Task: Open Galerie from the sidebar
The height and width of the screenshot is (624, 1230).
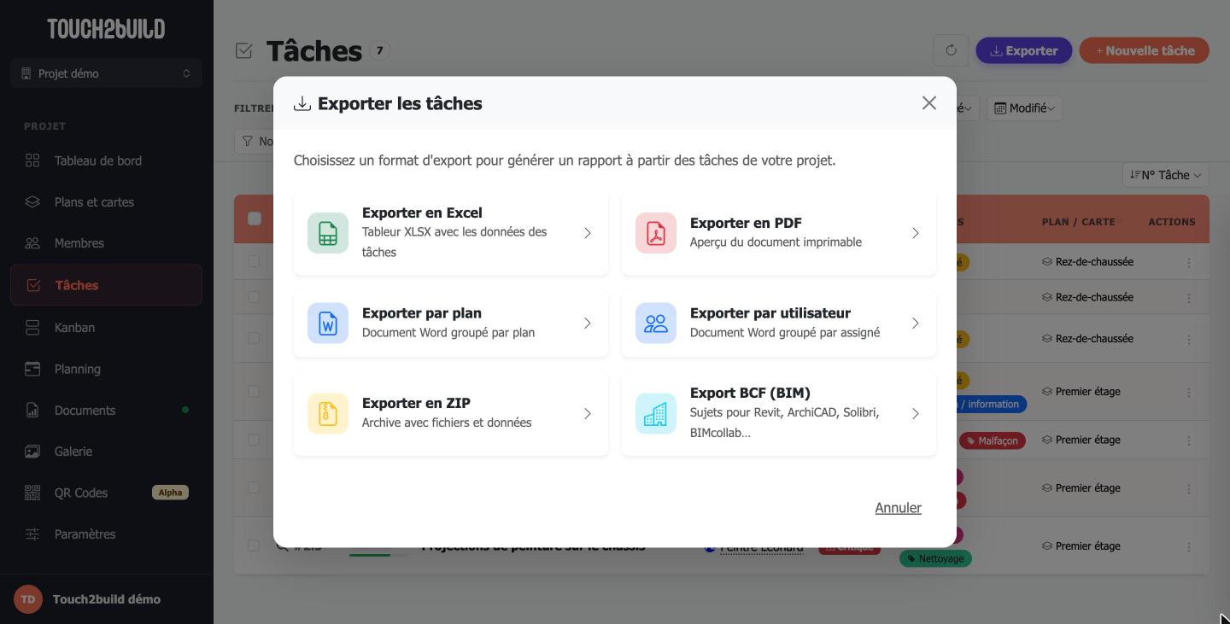Action: 107,452
